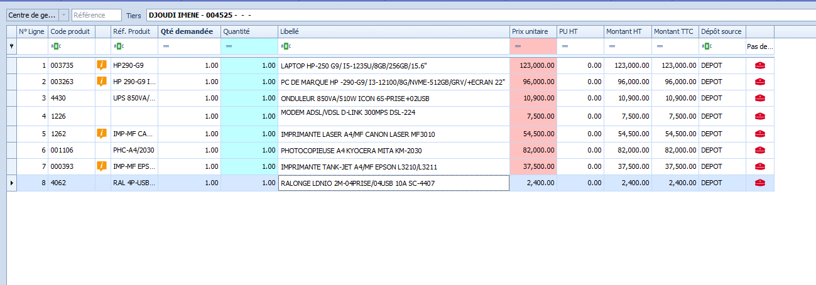
Task: Sort by the Montant TTC column header
Action: click(x=675, y=31)
